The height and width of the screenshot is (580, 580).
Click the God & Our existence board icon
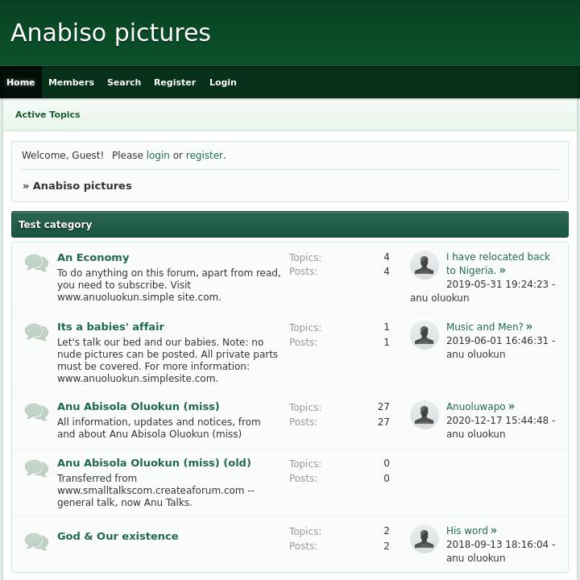point(36,541)
